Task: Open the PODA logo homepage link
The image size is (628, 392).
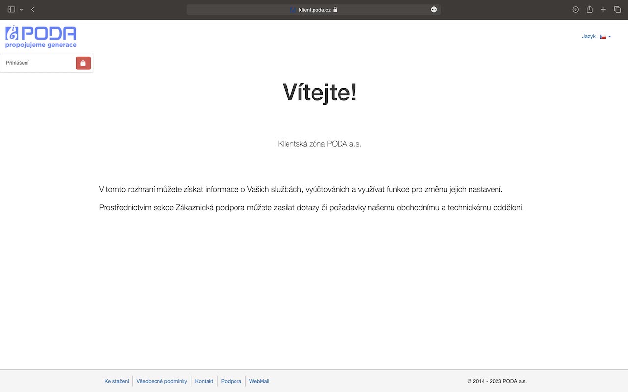Action: (x=41, y=36)
